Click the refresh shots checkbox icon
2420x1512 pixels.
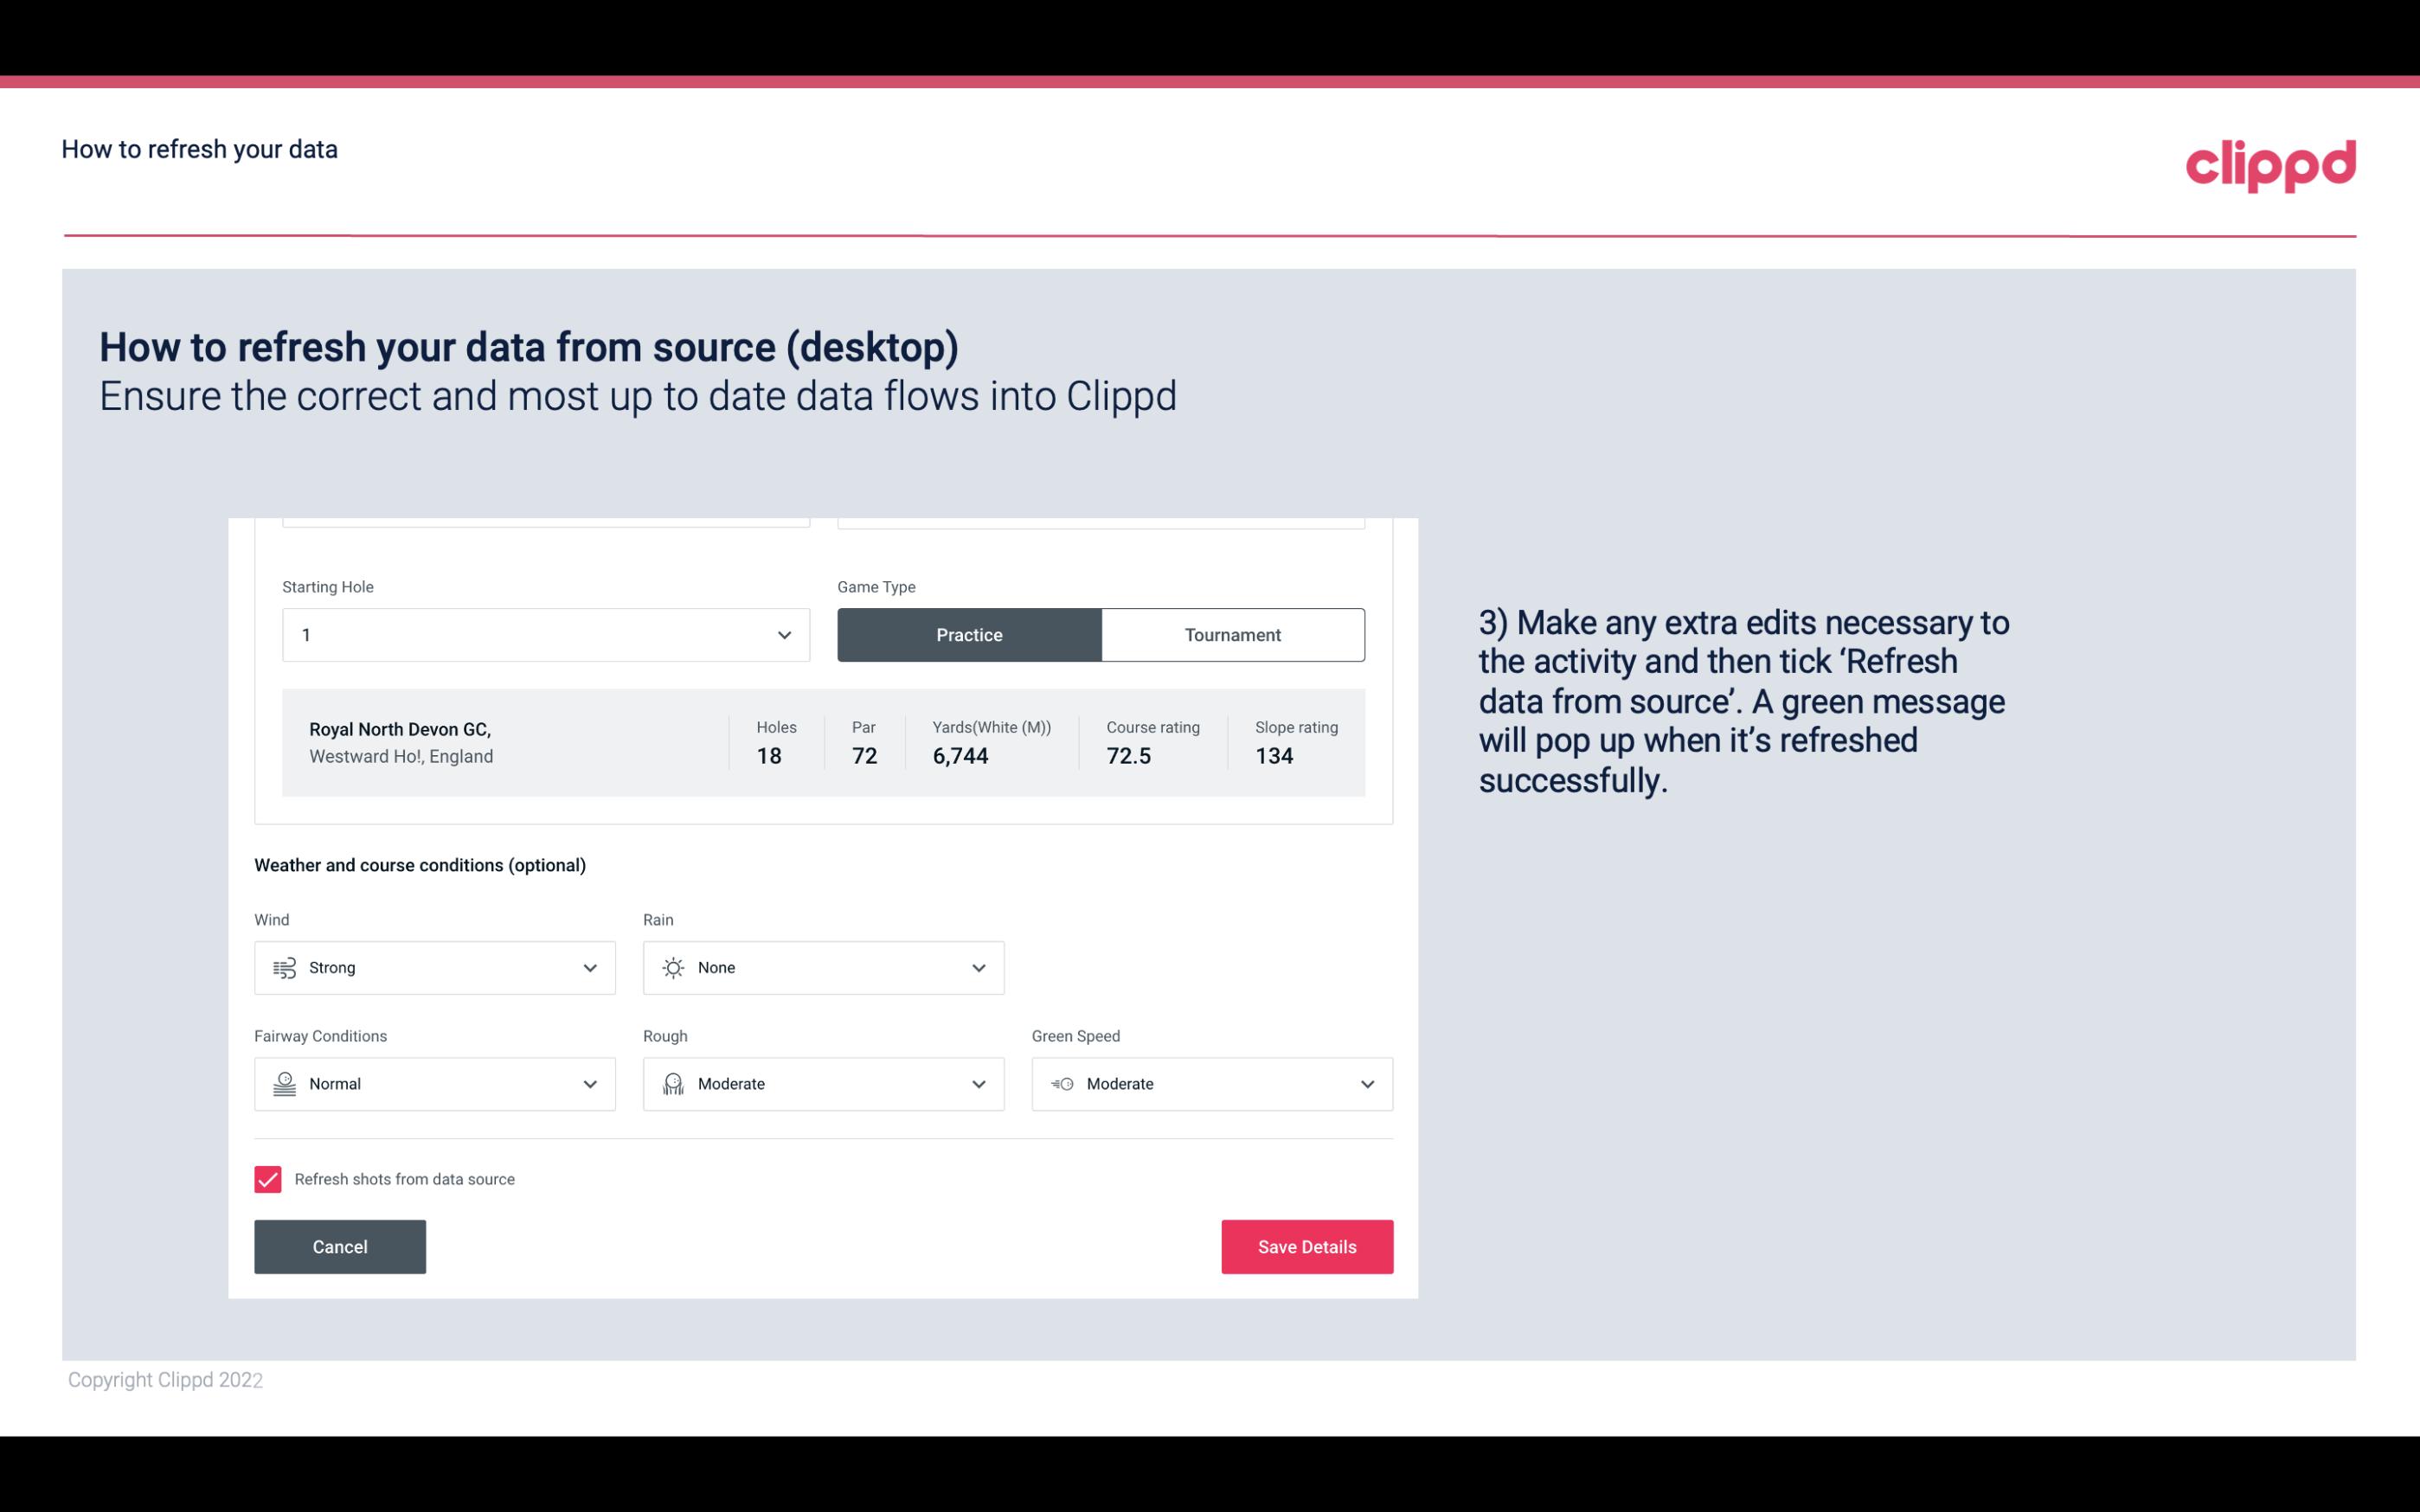pyautogui.click(x=268, y=1179)
